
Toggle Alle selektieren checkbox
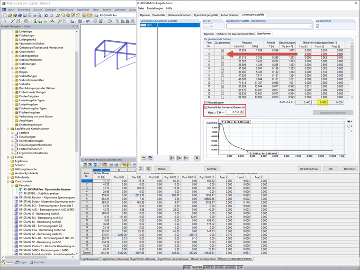coord(206,102)
